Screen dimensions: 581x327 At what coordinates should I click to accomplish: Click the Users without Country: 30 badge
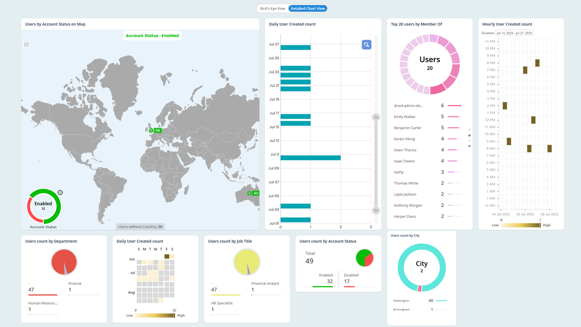point(140,226)
